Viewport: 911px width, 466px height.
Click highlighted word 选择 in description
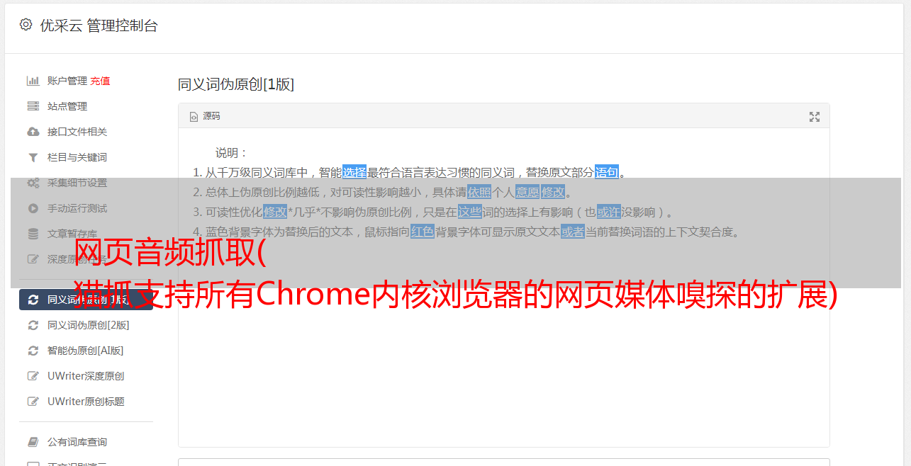coord(354,172)
